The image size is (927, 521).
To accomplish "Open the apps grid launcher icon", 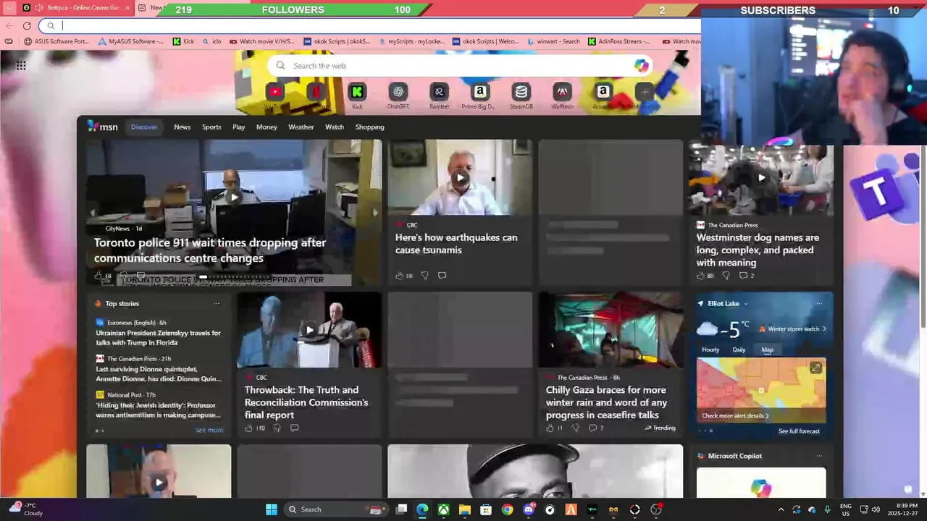I will [x=21, y=66].
